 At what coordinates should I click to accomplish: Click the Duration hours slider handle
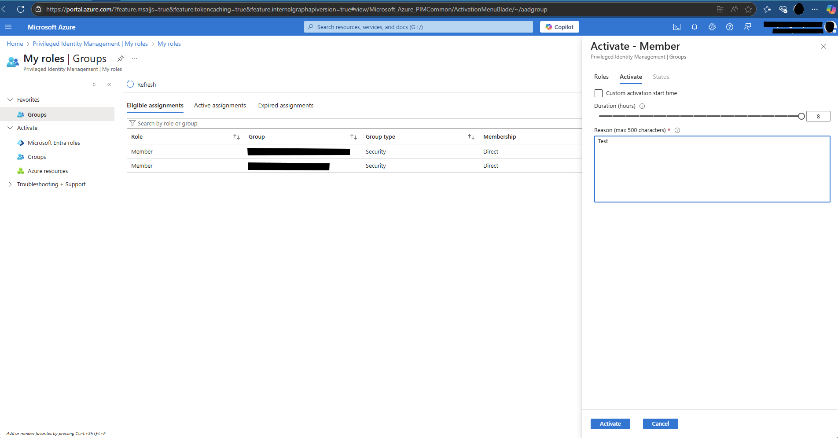801,116
